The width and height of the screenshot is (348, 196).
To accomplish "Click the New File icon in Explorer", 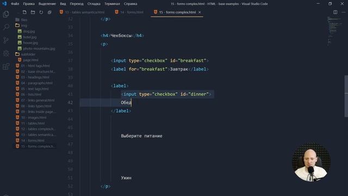I will [x=24, y=12].
